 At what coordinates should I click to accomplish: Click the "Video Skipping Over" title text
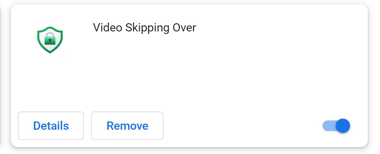tap(144, 28)
